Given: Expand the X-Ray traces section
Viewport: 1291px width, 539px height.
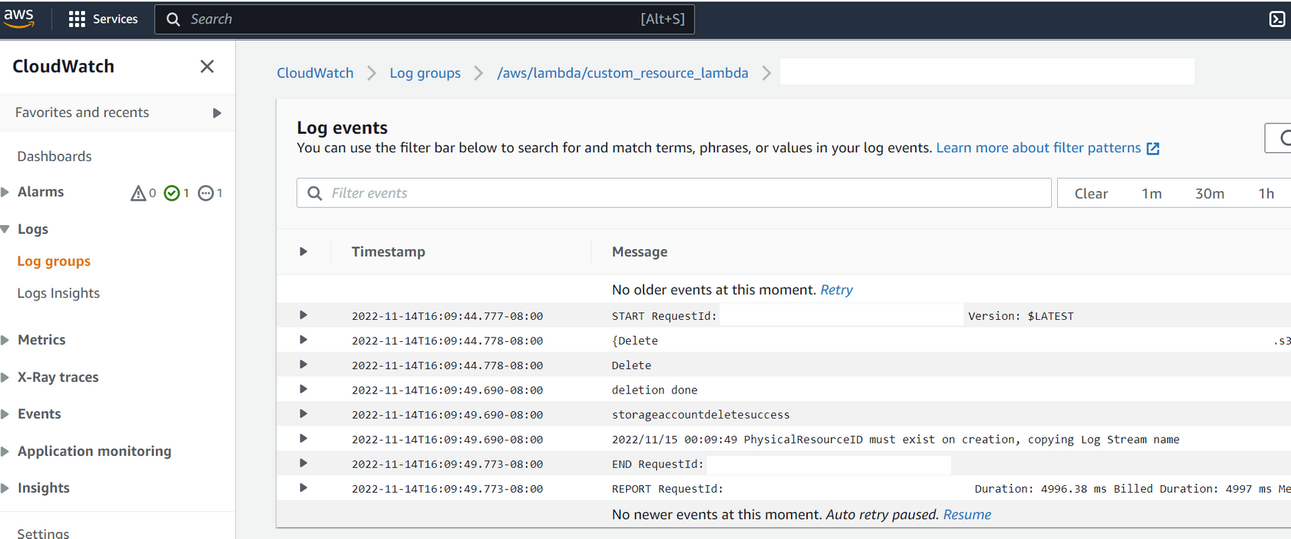Looking at the screenshot, I should coord(5,377).
